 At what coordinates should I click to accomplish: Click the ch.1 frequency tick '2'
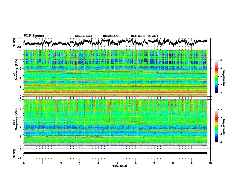click(21, 87)
